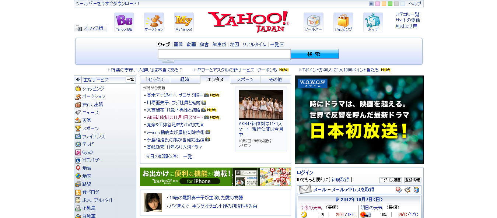Click ツールバーを今すぐダウンロード link
The image size is (497, 218).
click(108, 4)
